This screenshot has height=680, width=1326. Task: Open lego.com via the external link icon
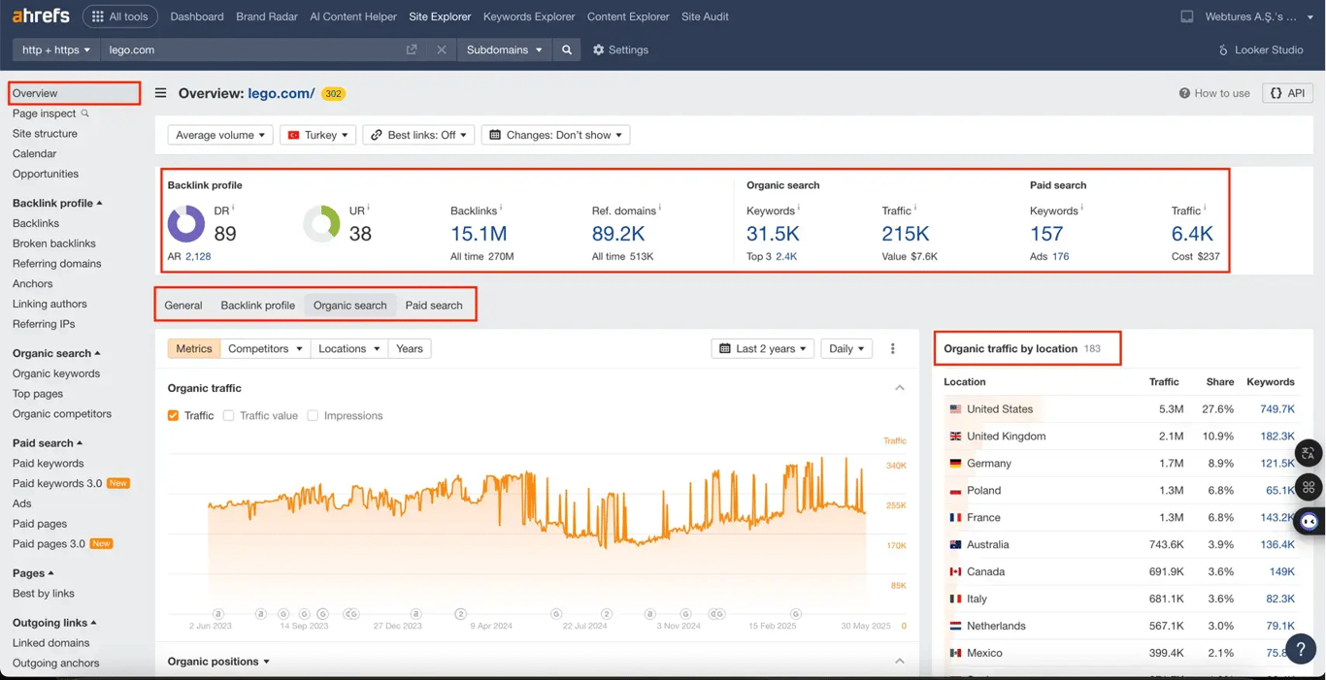pyautogui.click(x=411, y=49)
